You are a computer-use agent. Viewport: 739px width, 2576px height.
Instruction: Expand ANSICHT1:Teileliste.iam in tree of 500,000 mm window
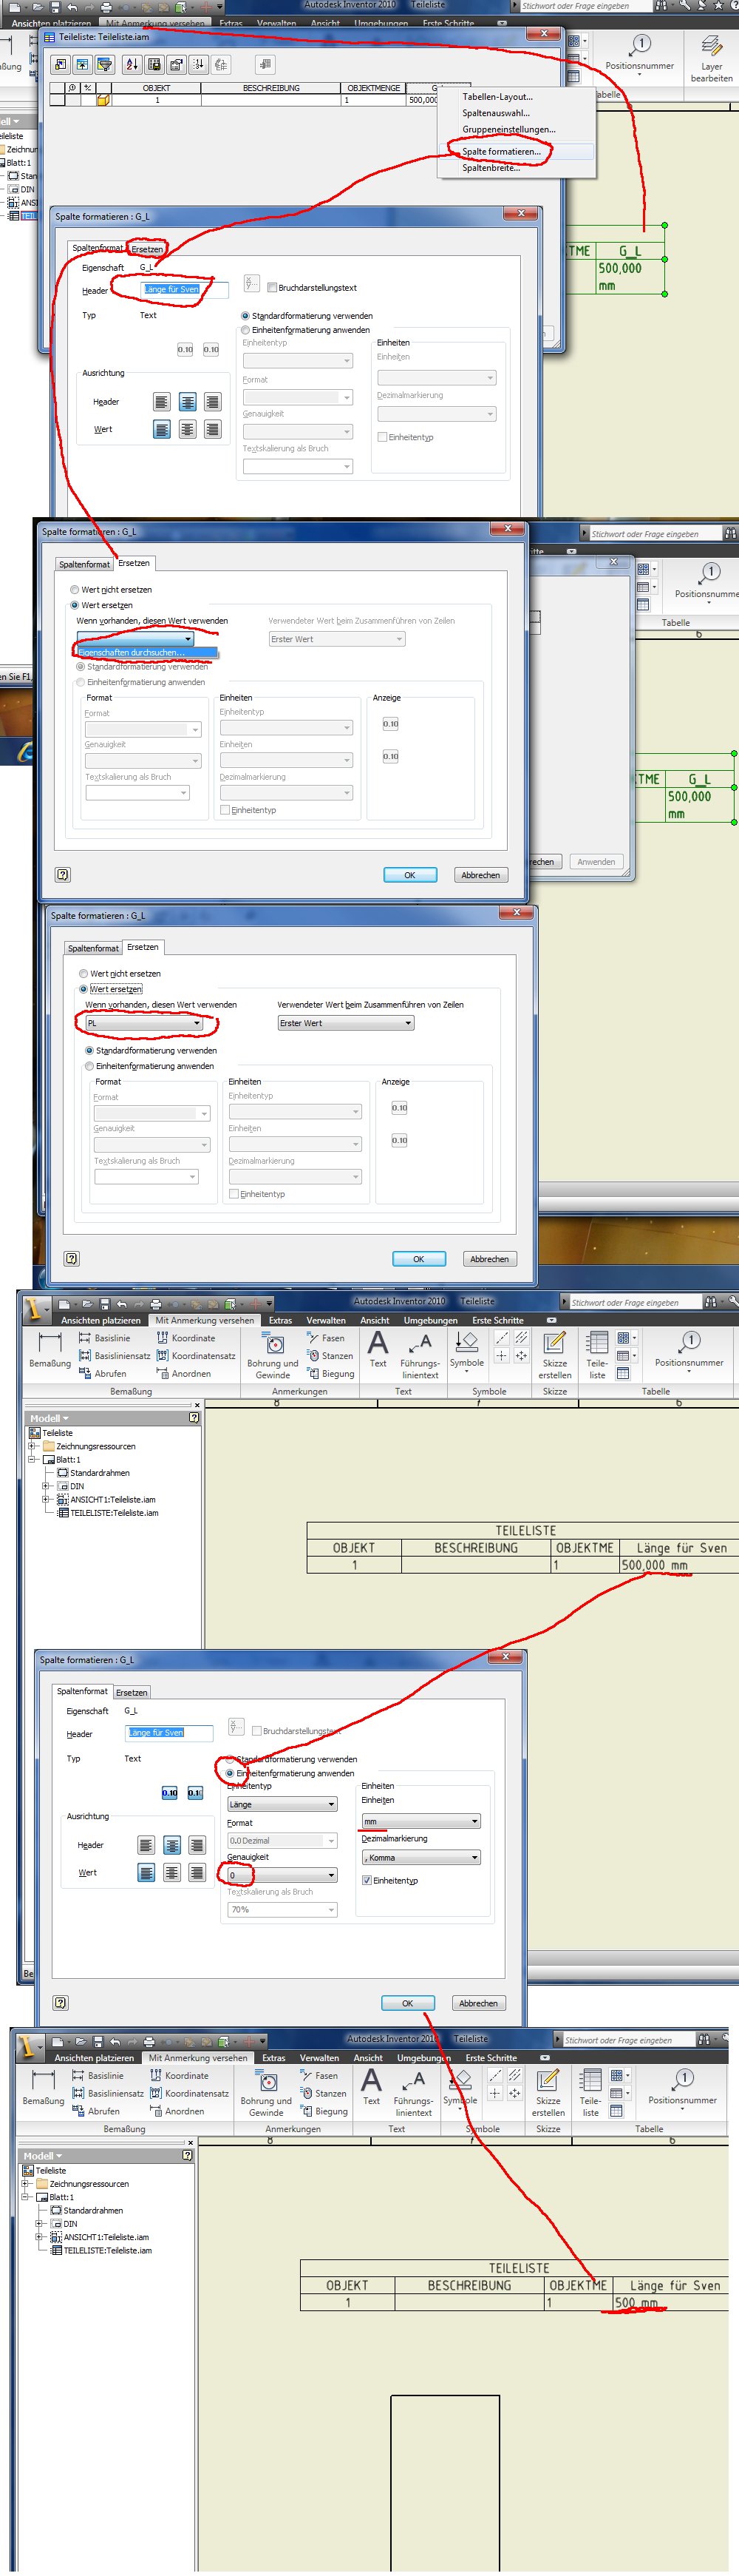46,1500
